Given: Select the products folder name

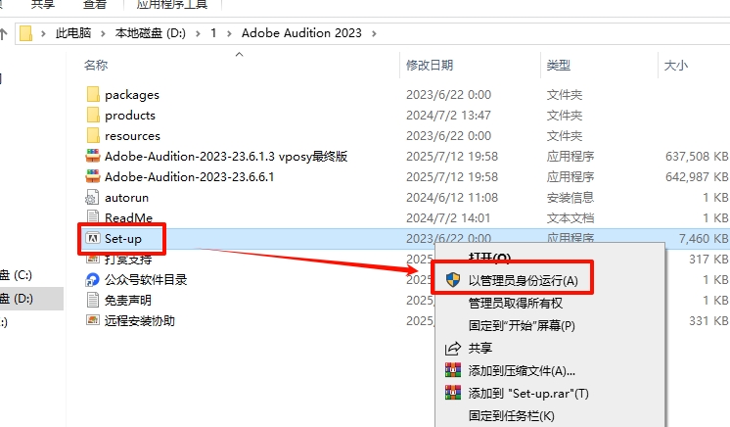Looking at the screenshot, I should pos(130,116).
